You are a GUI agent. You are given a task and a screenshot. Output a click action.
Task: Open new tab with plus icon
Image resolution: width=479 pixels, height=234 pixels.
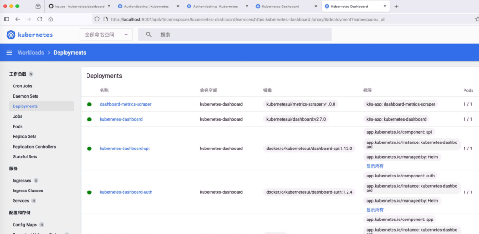click(396, 6)
